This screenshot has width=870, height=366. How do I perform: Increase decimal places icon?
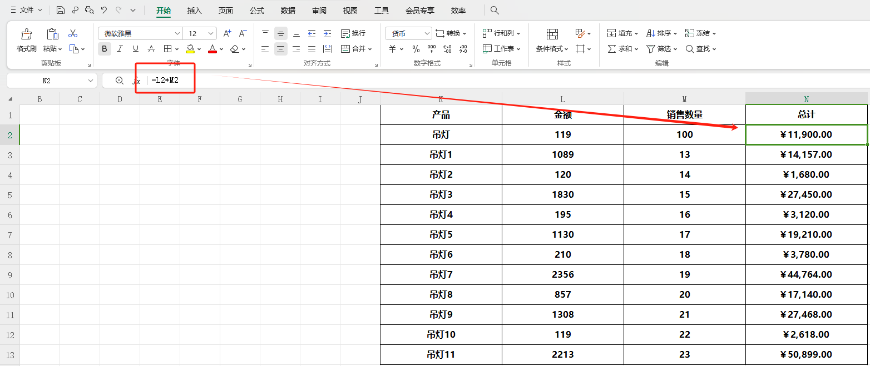click(x=448, y=49)
